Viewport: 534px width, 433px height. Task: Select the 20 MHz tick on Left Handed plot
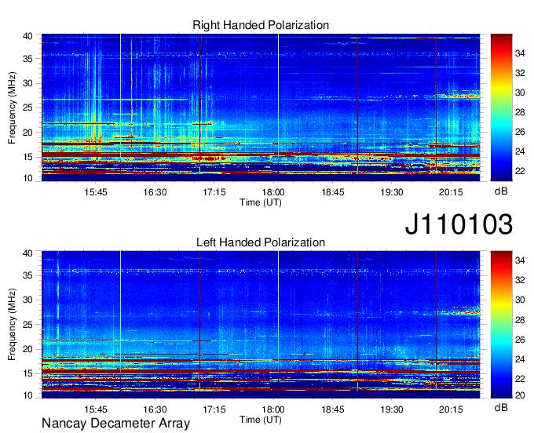[x=28, y=349]
